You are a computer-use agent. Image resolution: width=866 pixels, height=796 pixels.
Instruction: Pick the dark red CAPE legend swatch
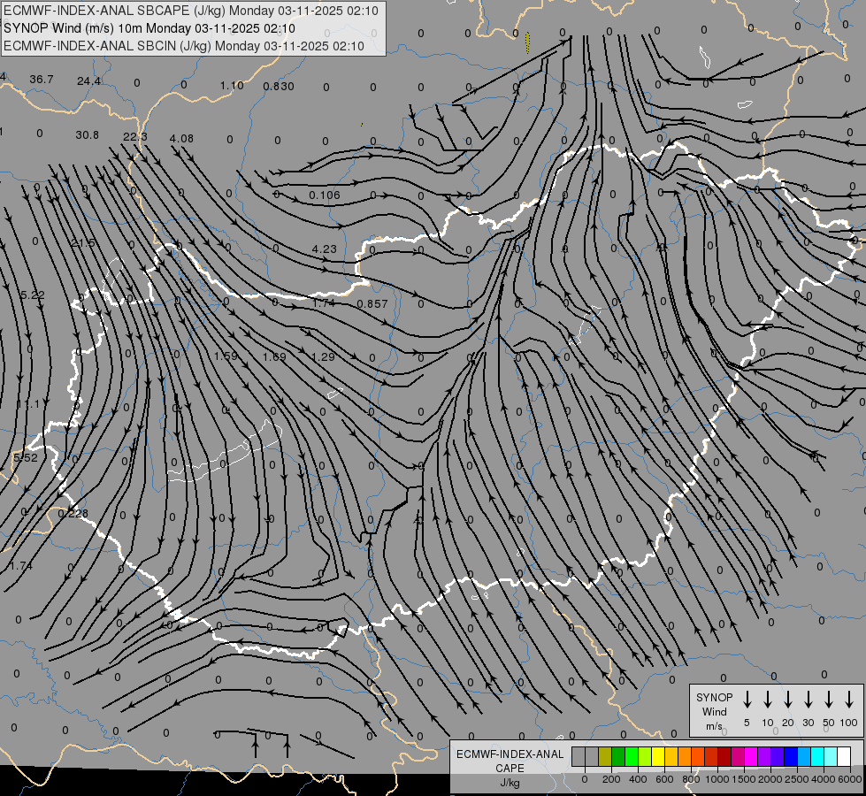[724, 756]
